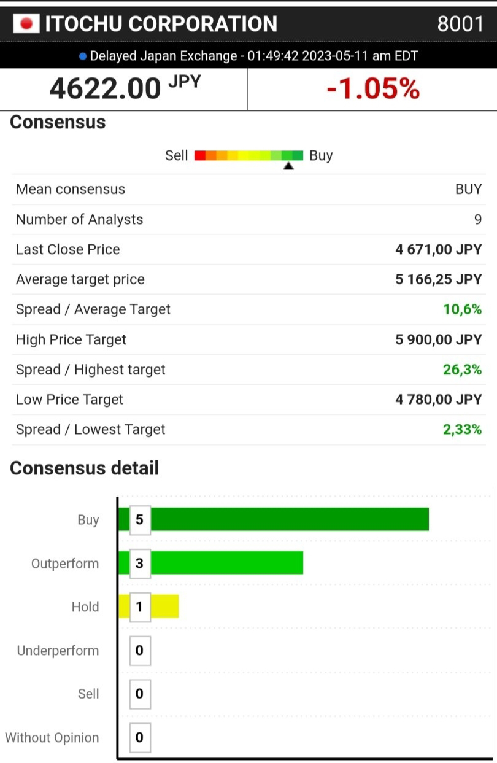Click the blue delayed-quote dot indicator
This screenshot has width=497, height=763.
click(83, 56)
